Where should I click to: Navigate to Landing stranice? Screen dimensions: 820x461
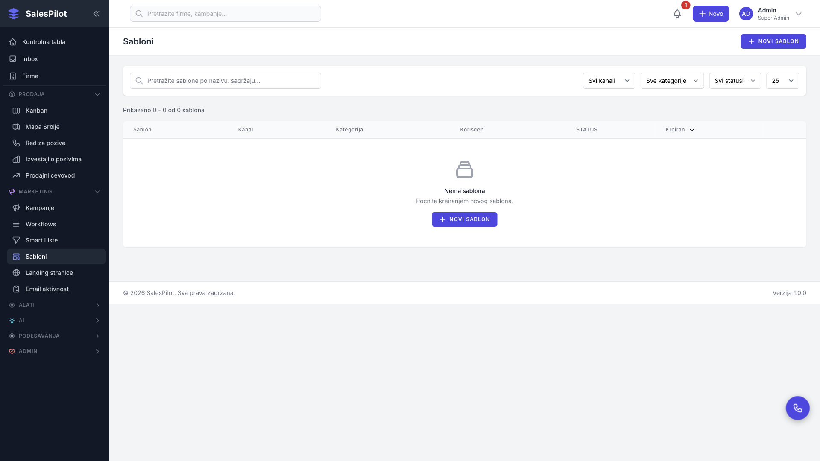[x=49, y=273]
